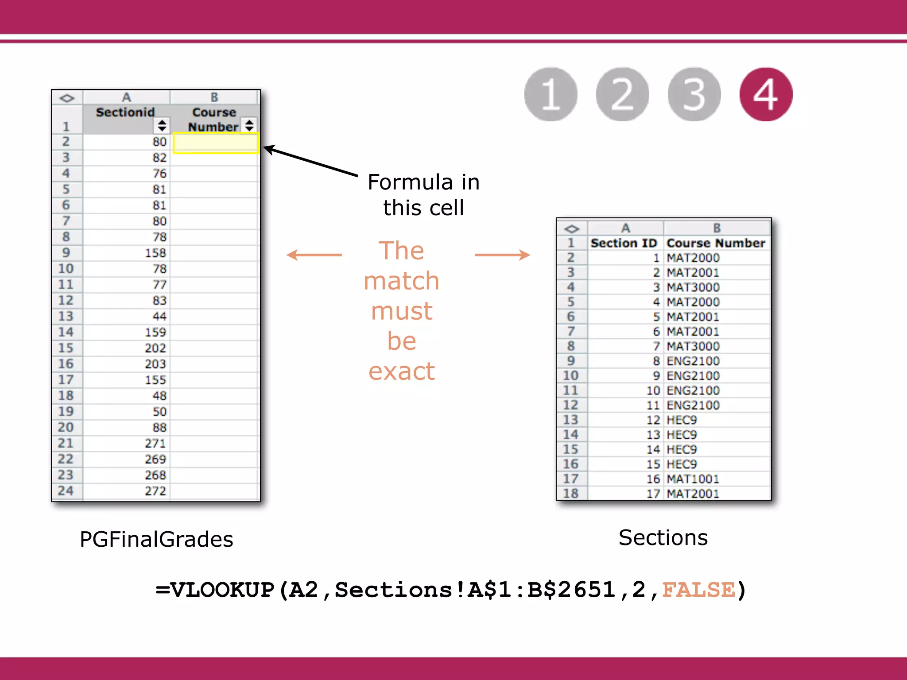
Task: Open the Course Number filter arrows in PGFinalGrades
Action: tap(249, 125)
